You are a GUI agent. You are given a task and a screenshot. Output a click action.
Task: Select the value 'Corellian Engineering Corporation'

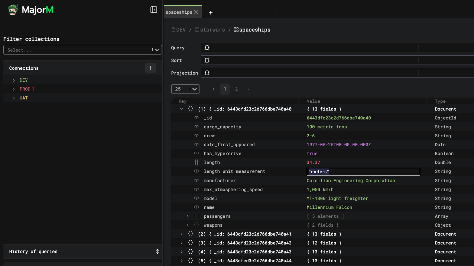pos(351,181)
